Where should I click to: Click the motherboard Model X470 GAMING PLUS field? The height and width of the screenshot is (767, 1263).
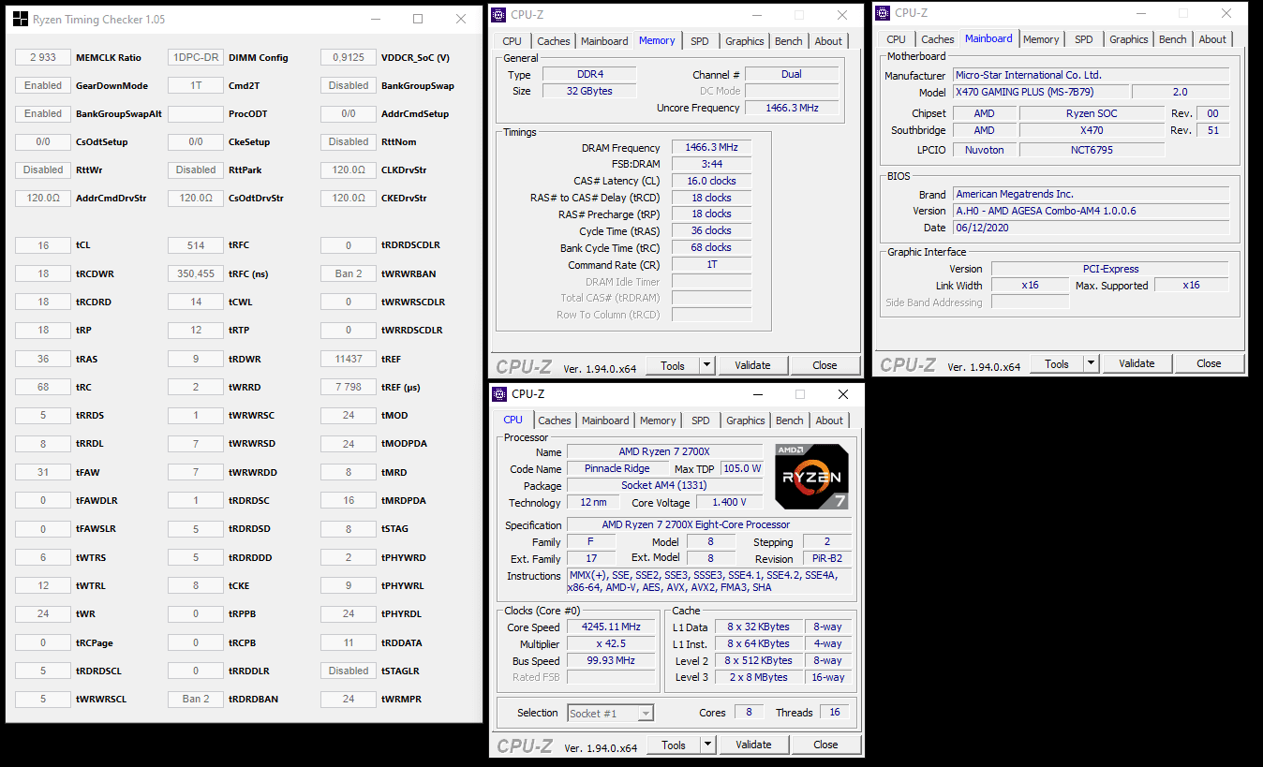pos(1040,92)
